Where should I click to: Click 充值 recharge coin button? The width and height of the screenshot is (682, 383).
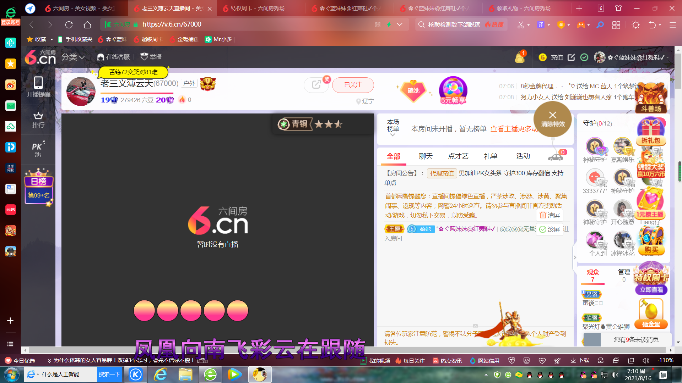(x=551, y=57)
